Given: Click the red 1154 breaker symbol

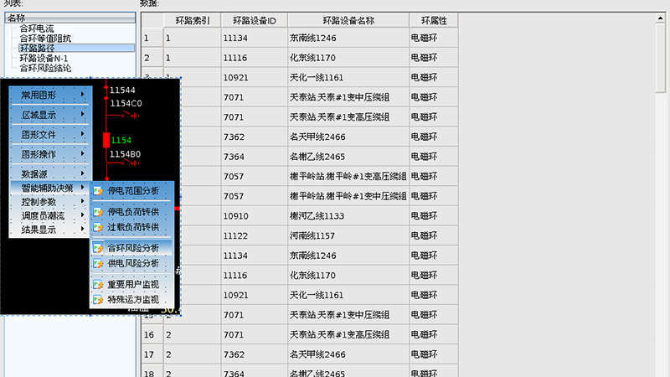Looking at the screenshot, I should pyautogui.click(x=106, y=140).
